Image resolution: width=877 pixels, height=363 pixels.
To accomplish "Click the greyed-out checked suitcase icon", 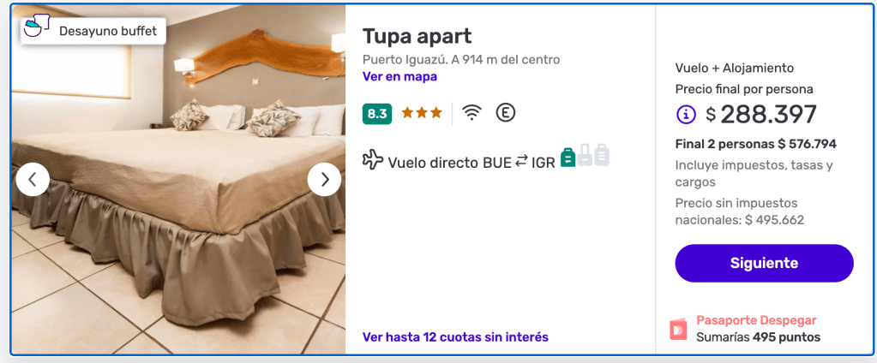I will tap(601, 155).
